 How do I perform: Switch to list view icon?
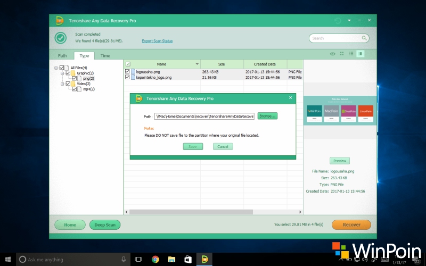tap(351, 54)
